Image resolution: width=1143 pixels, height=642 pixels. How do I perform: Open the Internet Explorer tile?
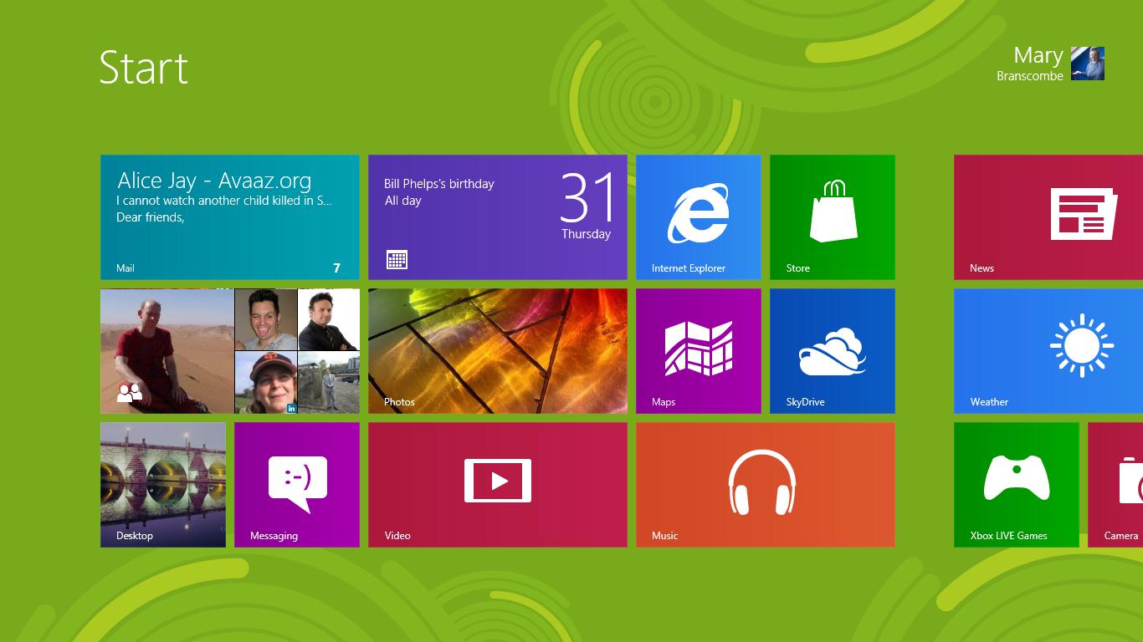[699, 217]
